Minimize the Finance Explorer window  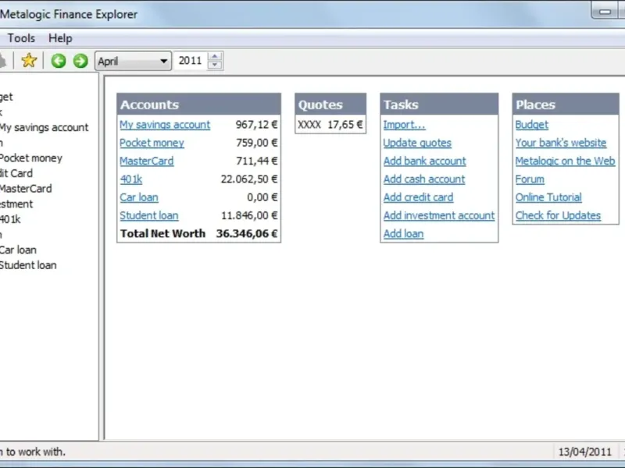coord(602,12)
